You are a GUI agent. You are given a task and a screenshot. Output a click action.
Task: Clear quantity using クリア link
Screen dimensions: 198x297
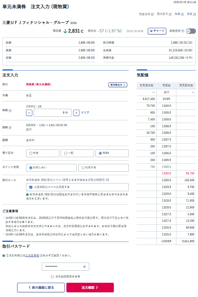[x=85, y=113]
